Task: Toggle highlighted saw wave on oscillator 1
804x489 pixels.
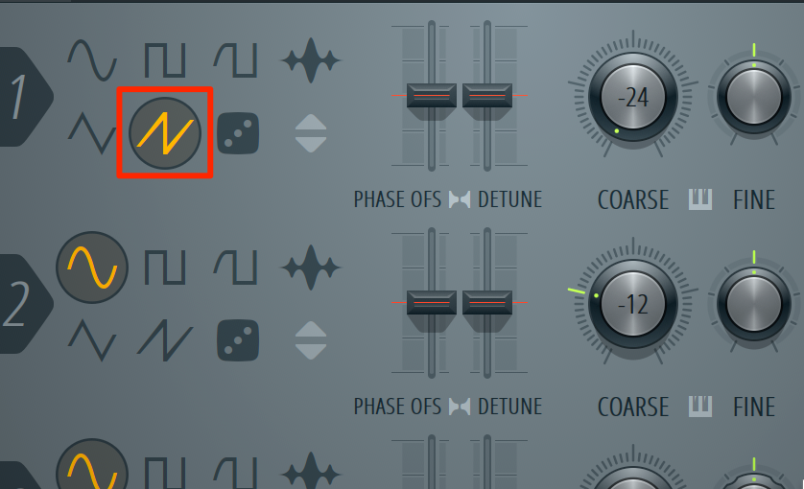Action: point(165,133)
